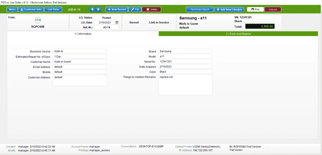
Task: Click By: RGPOS88 Trial Version text
Action: [245, 146]
